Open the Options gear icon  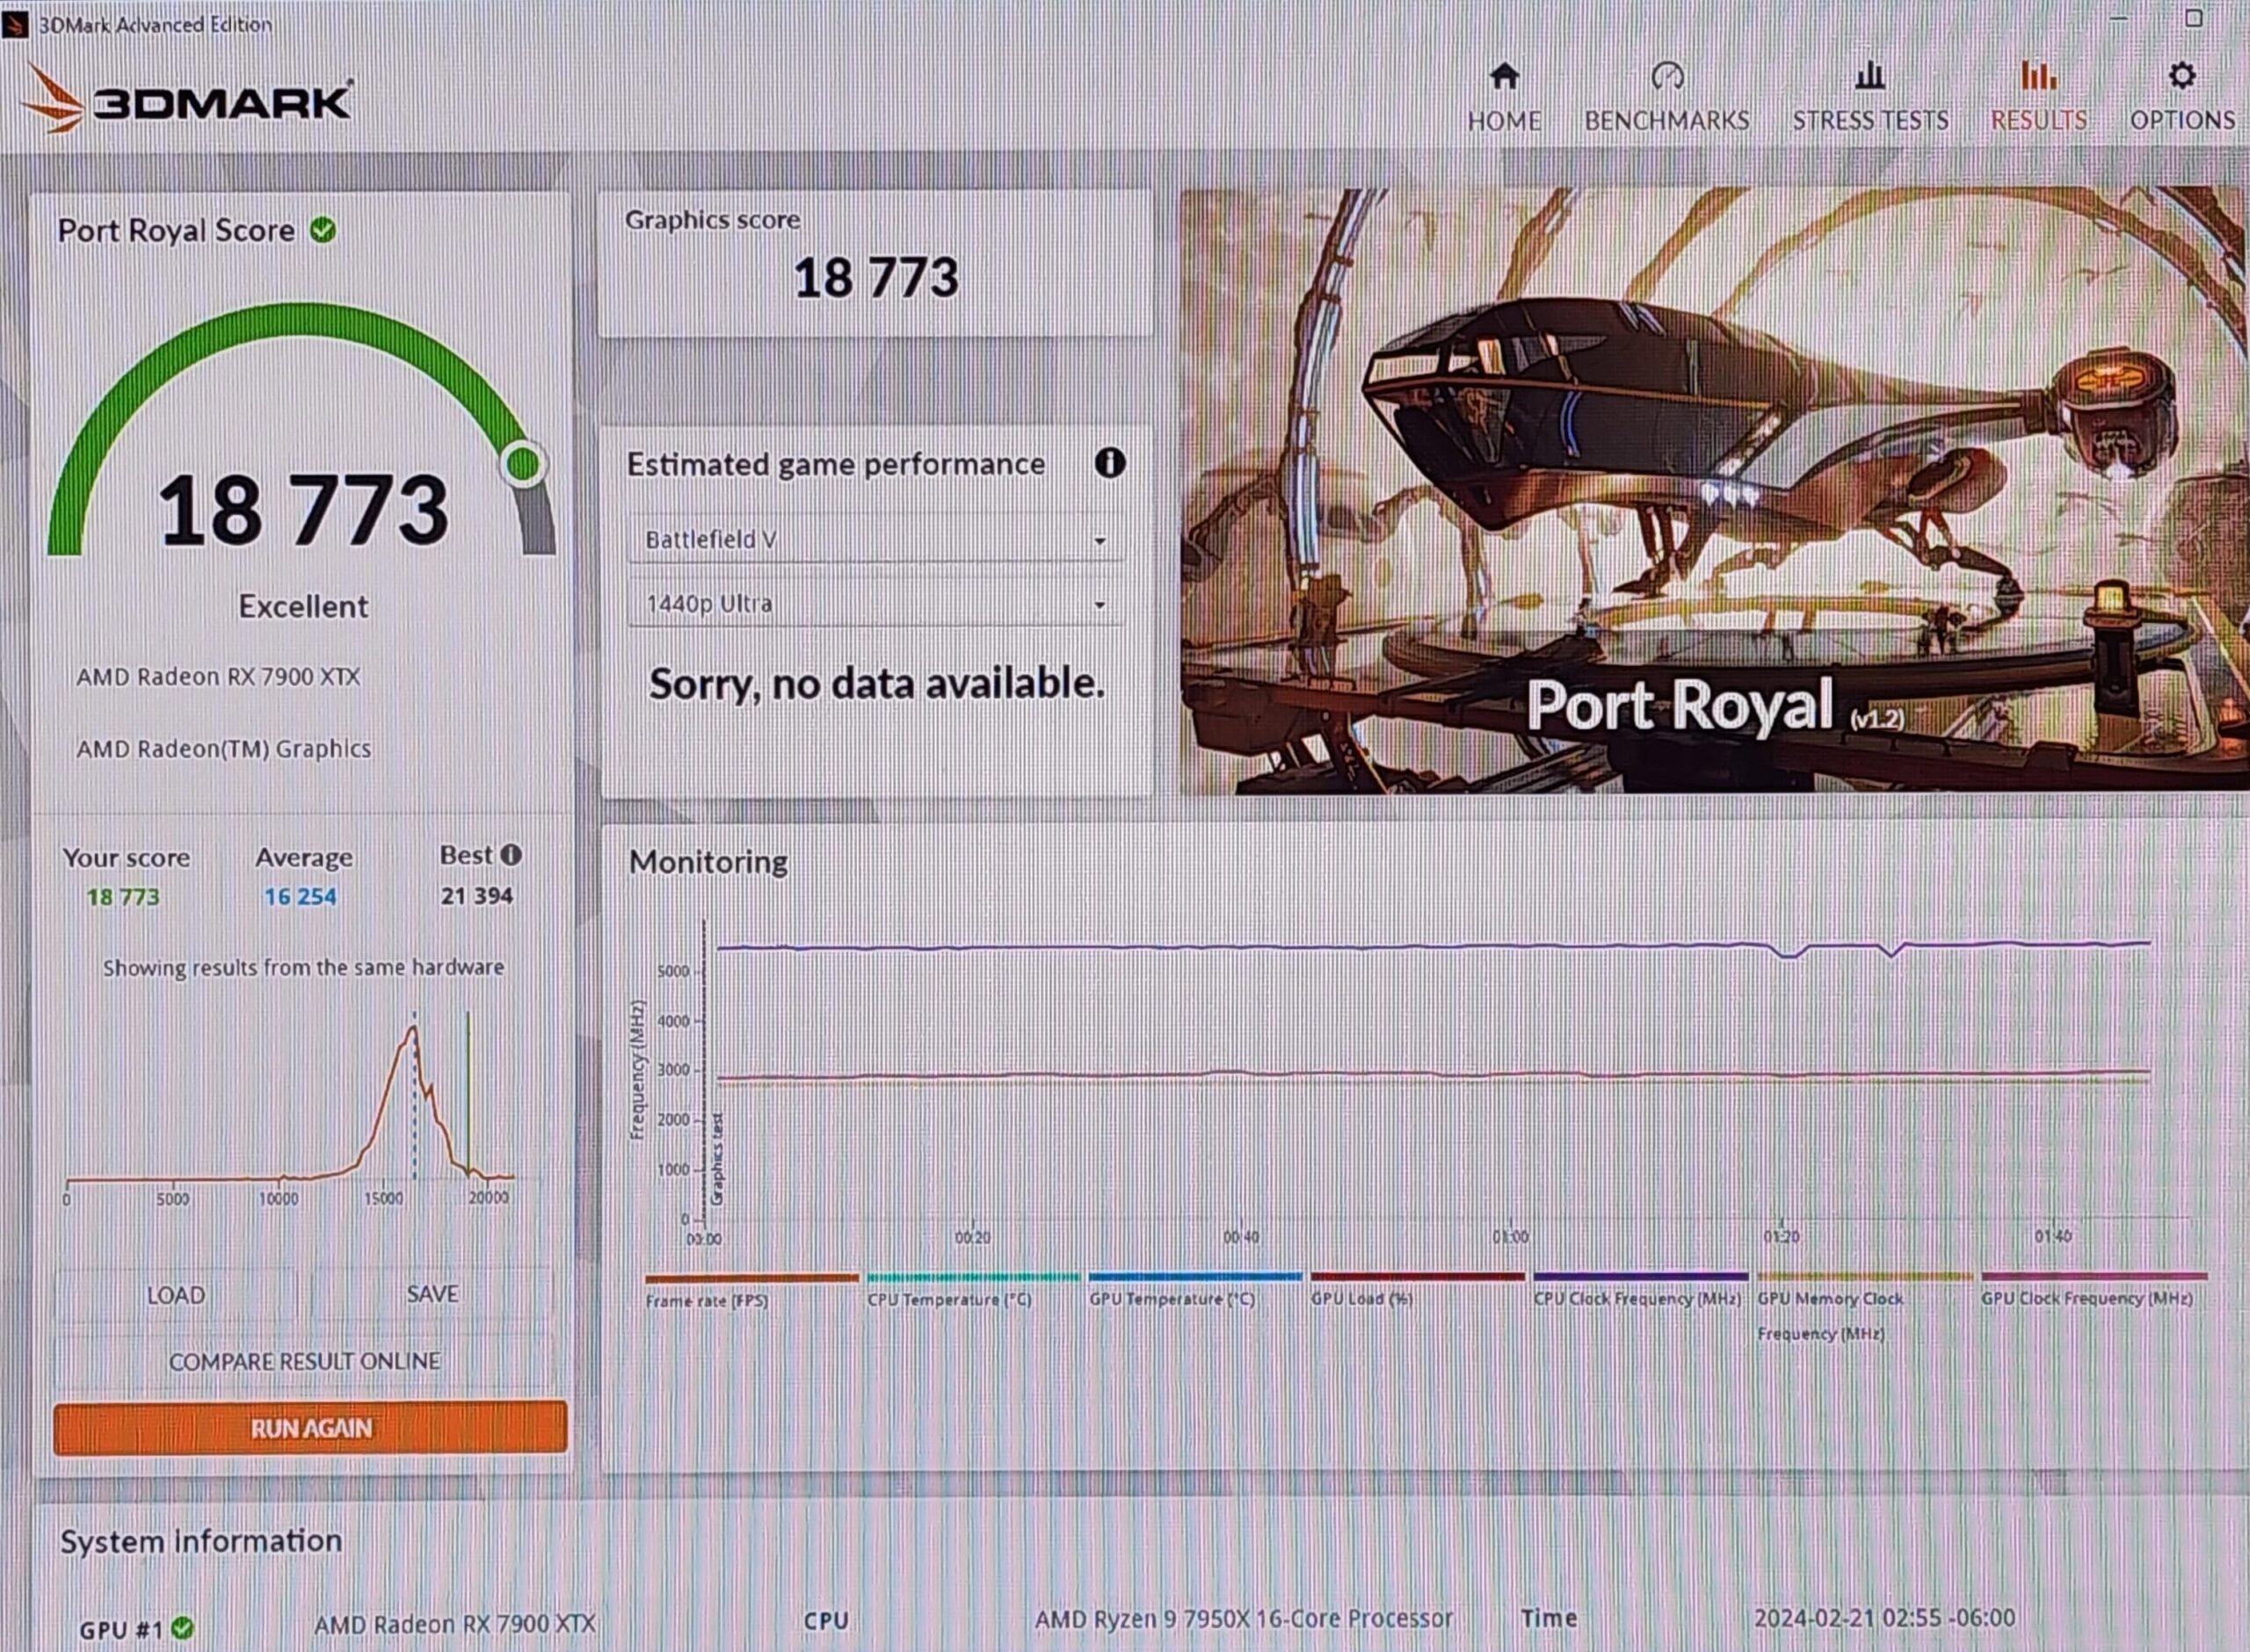(2181, 76)
